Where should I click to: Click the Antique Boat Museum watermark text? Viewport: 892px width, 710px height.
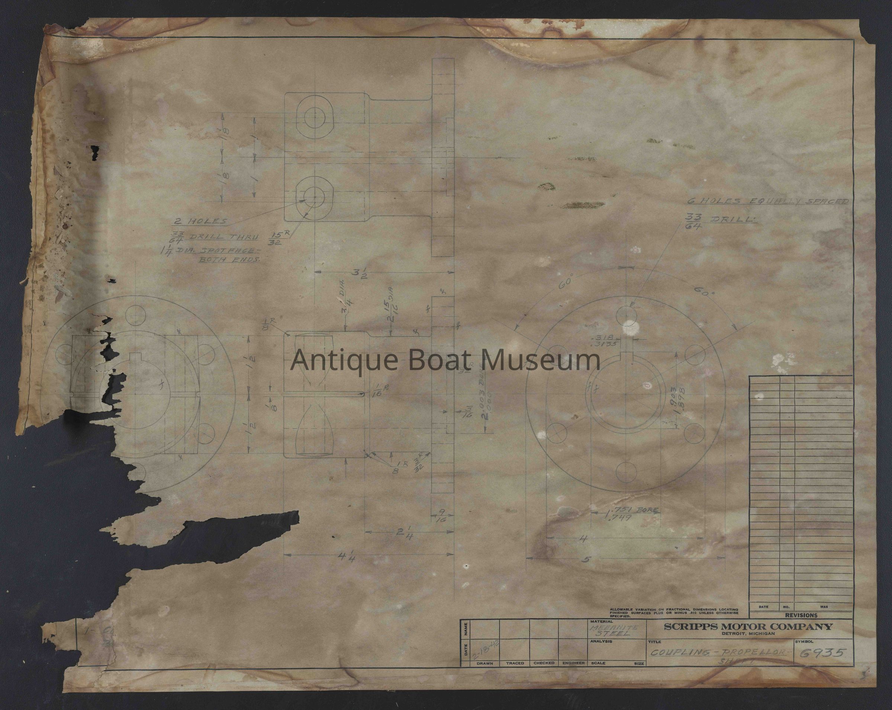tap(445, 361)
